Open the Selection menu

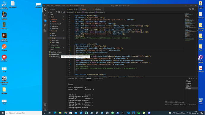58,6
